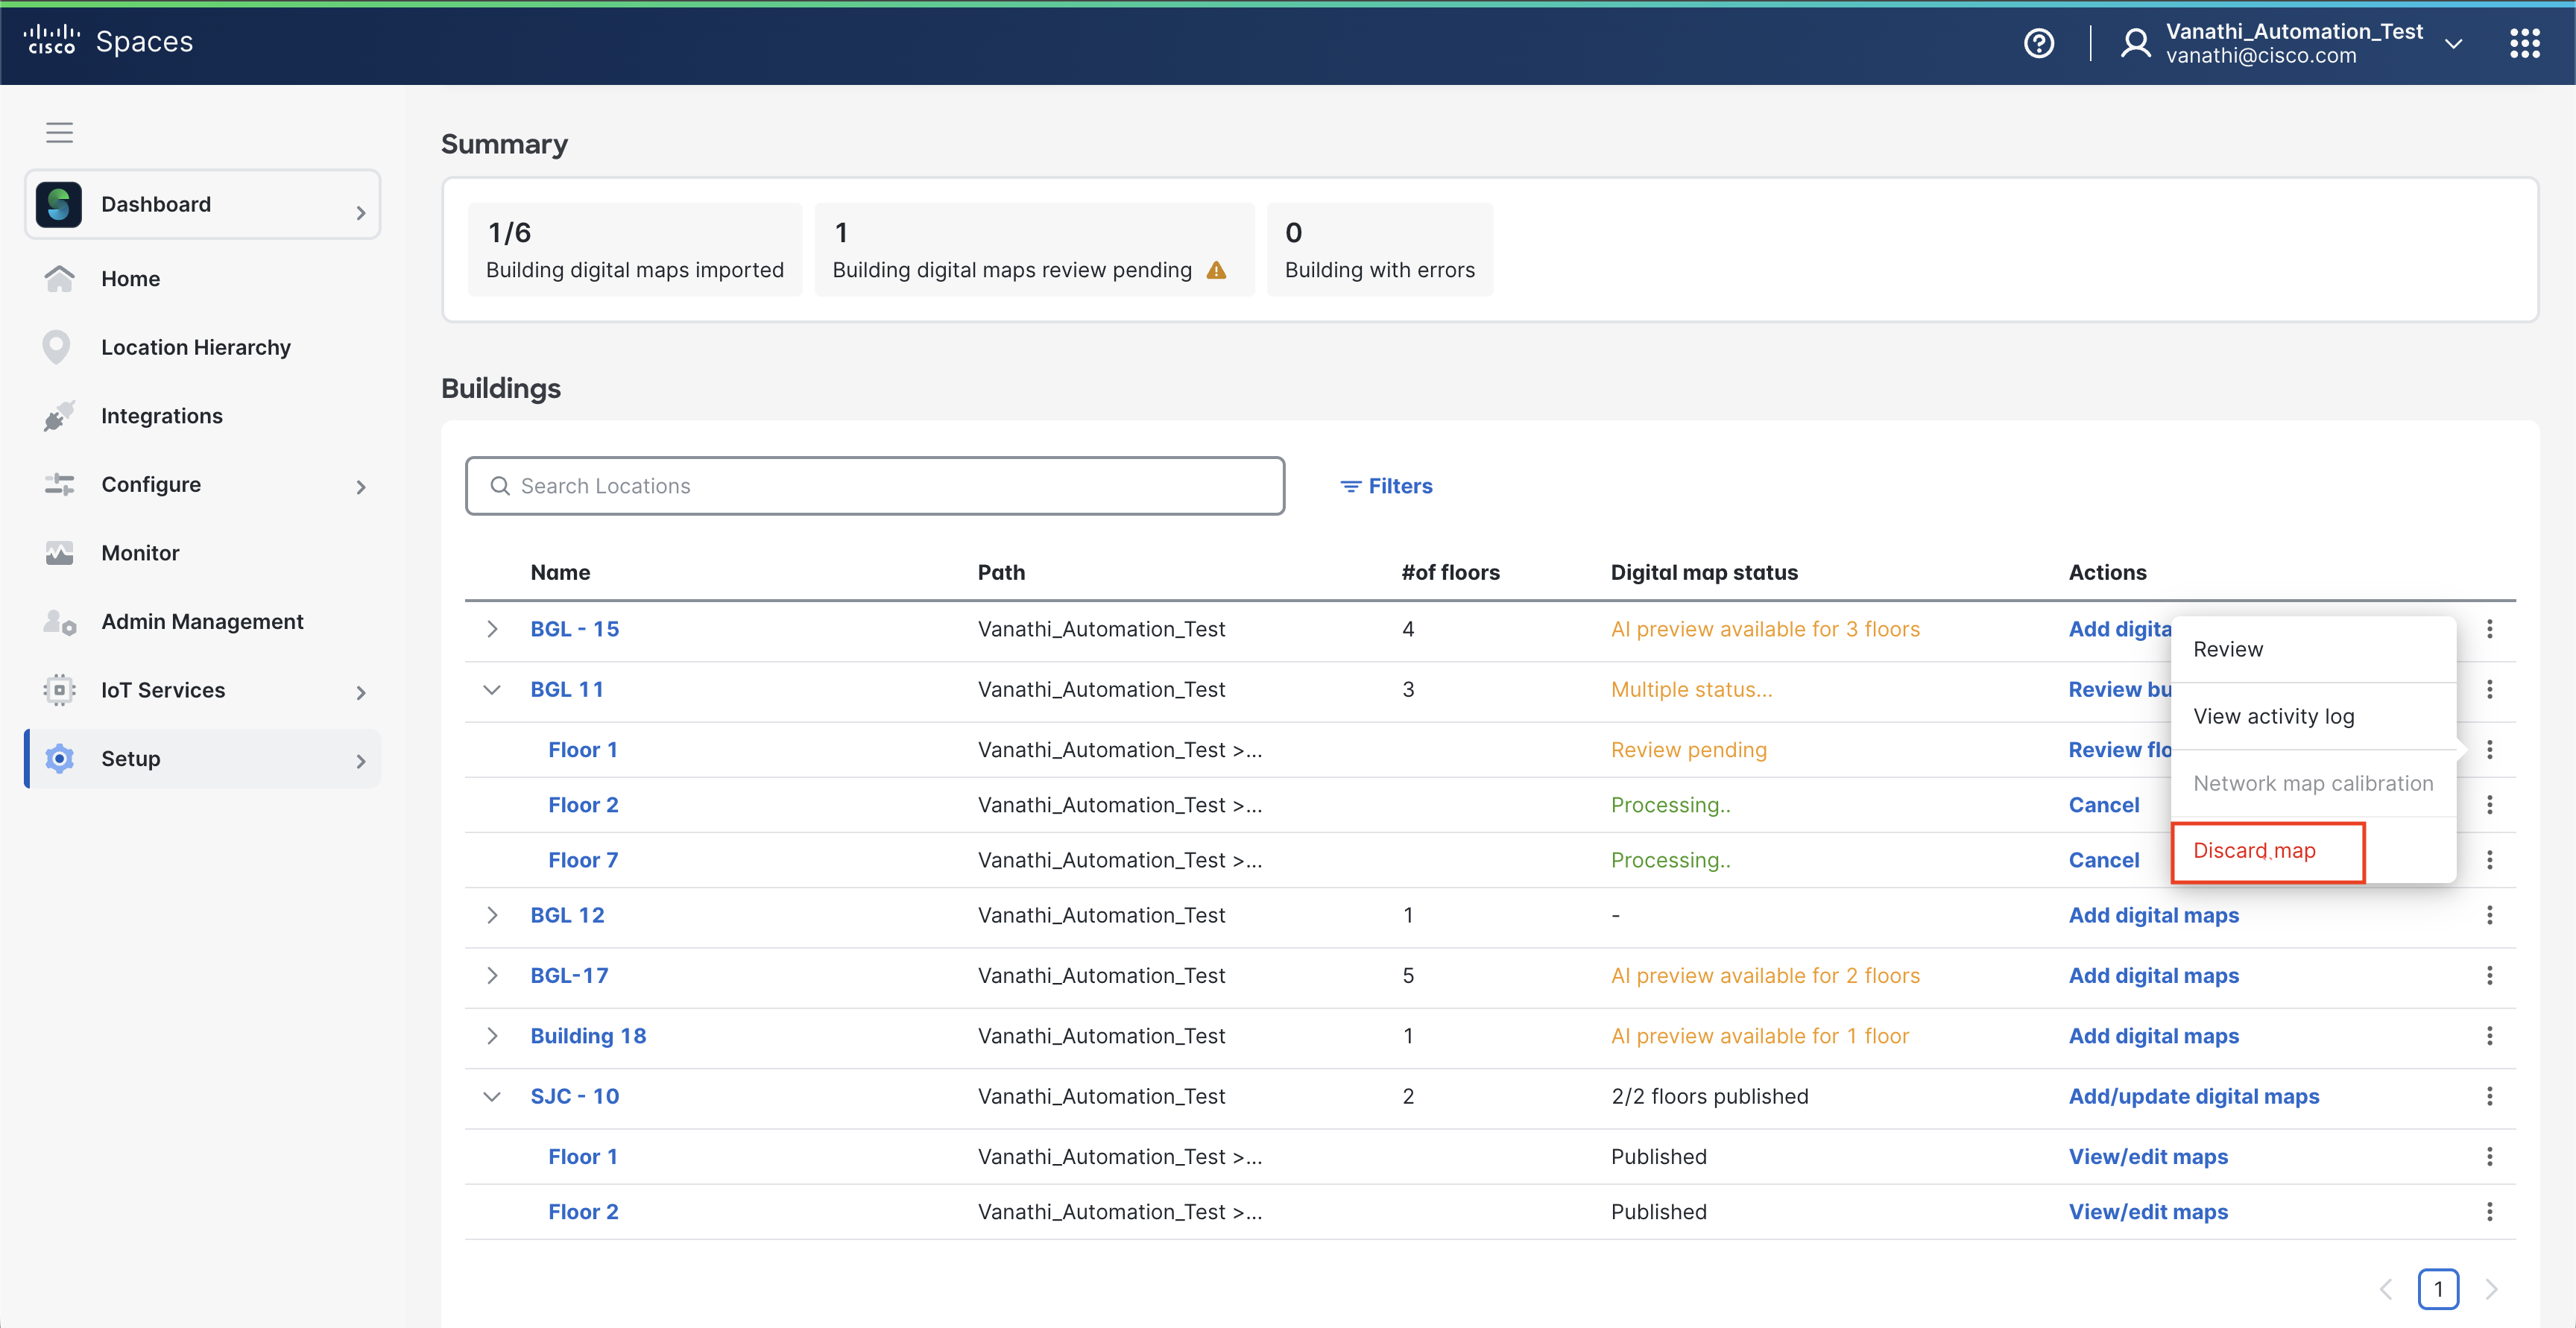
Task: Open the apps grid launcher icon
Action: coord(2524,43)
